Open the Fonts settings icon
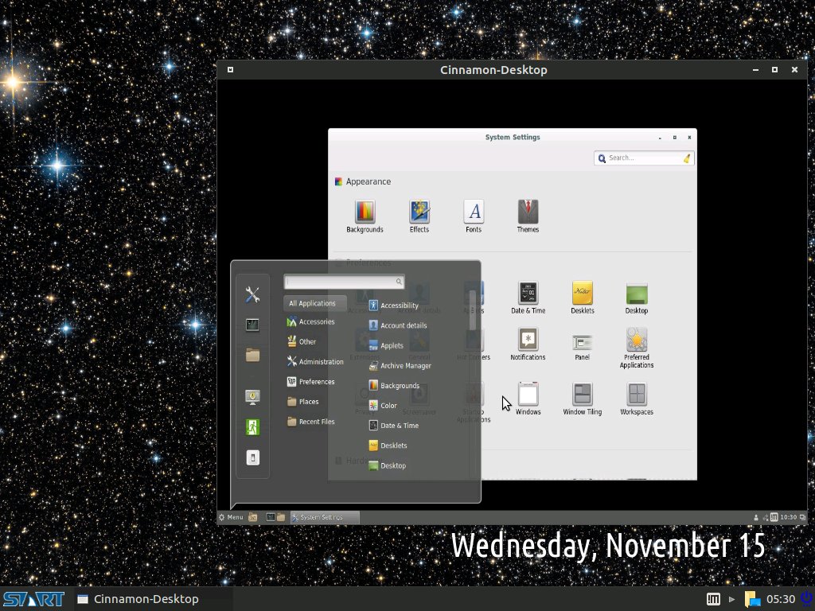Viewport: 815px width, 611px height. click(474, 216)
